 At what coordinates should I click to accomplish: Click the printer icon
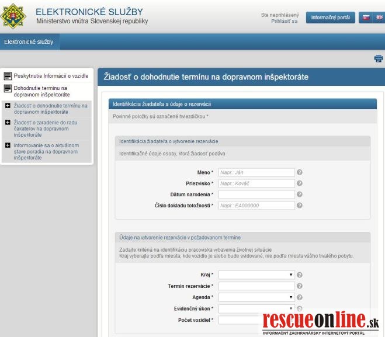[x=378, y=58]
